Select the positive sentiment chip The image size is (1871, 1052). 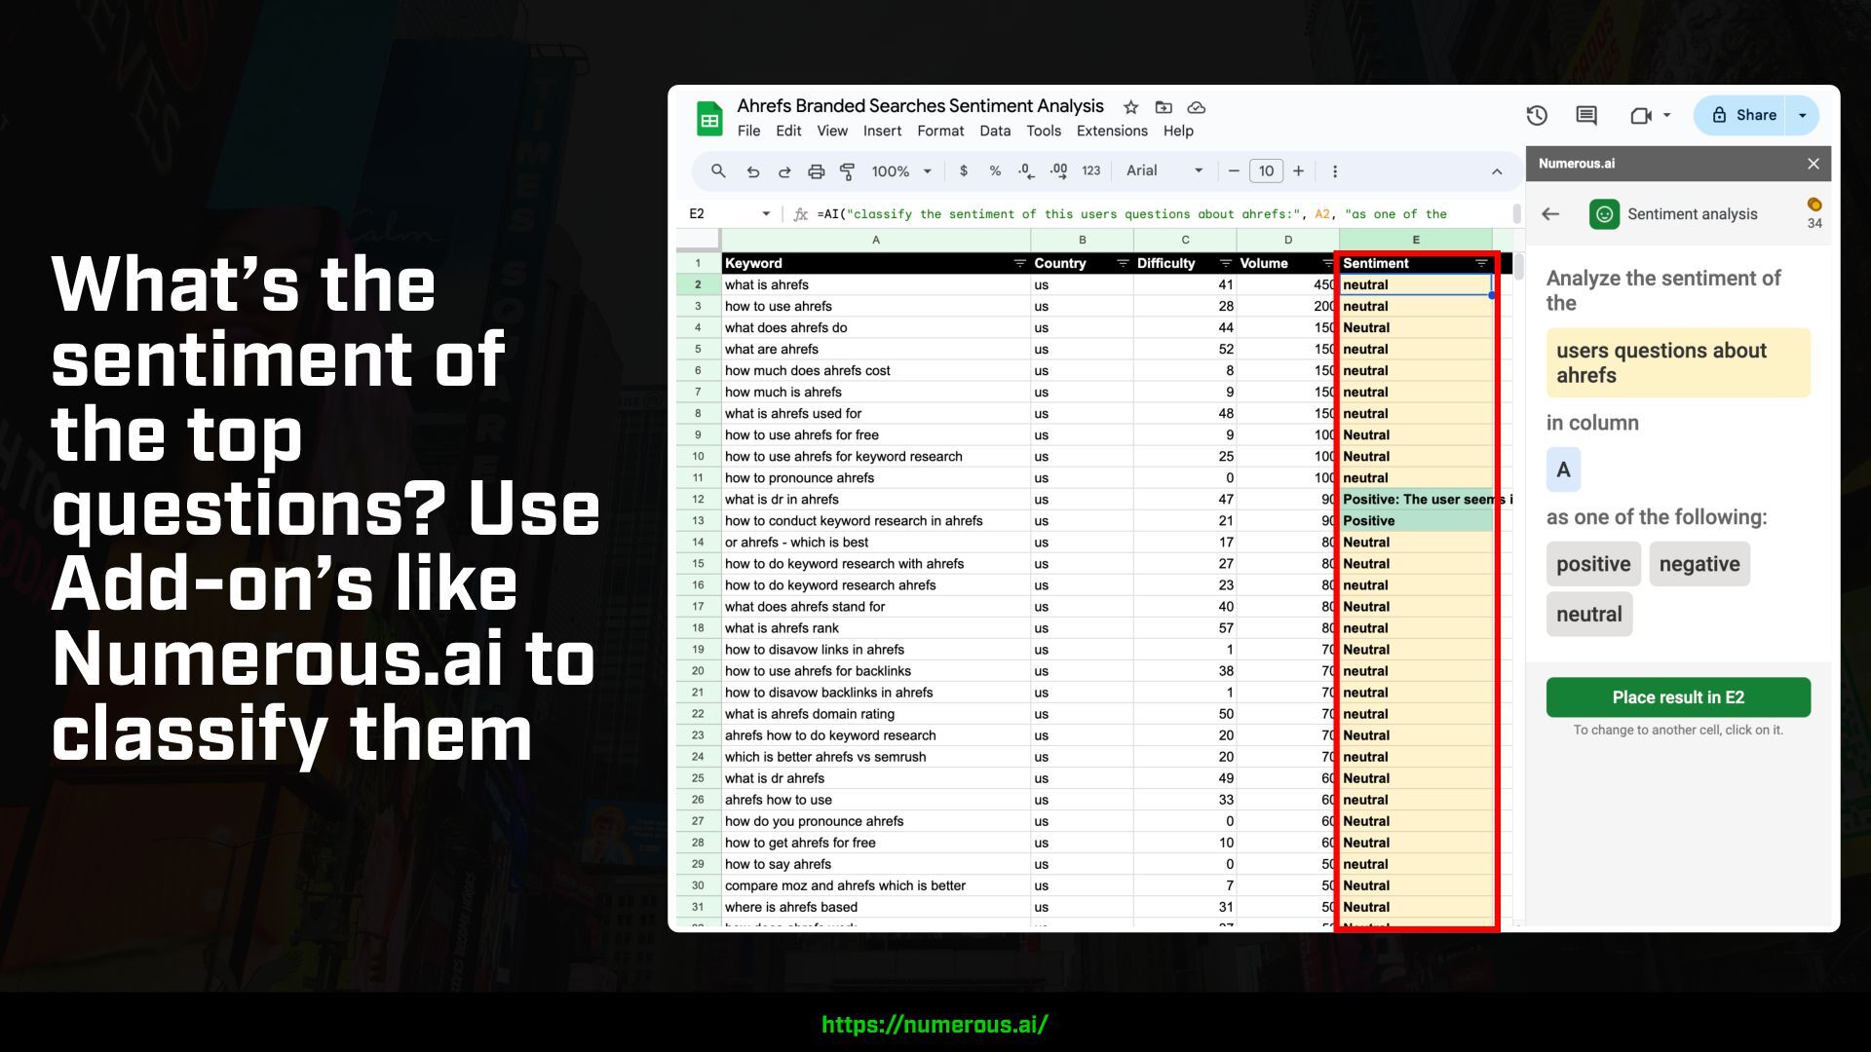tap(1593, 564)
